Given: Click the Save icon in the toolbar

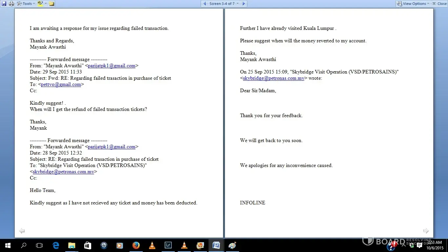Looking at the screenshot, I should click(x=4, y=4).
